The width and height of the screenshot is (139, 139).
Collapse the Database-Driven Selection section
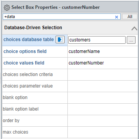point(134,28)
